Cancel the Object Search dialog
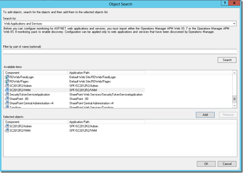The image size is (243, 173). click(x=227, y=164)
